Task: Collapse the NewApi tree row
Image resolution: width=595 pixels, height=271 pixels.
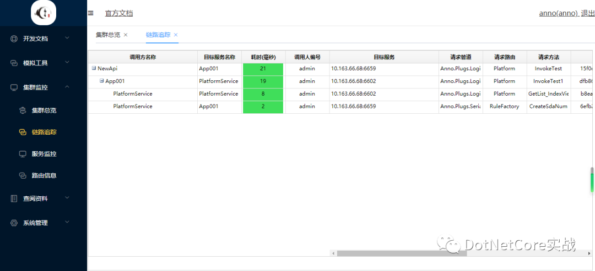Action: pos(94,69)
